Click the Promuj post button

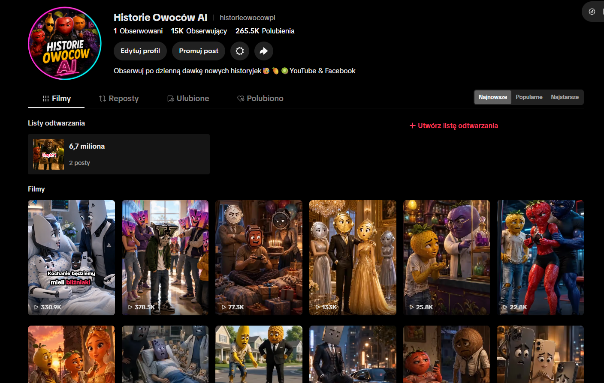click(199, 51)
